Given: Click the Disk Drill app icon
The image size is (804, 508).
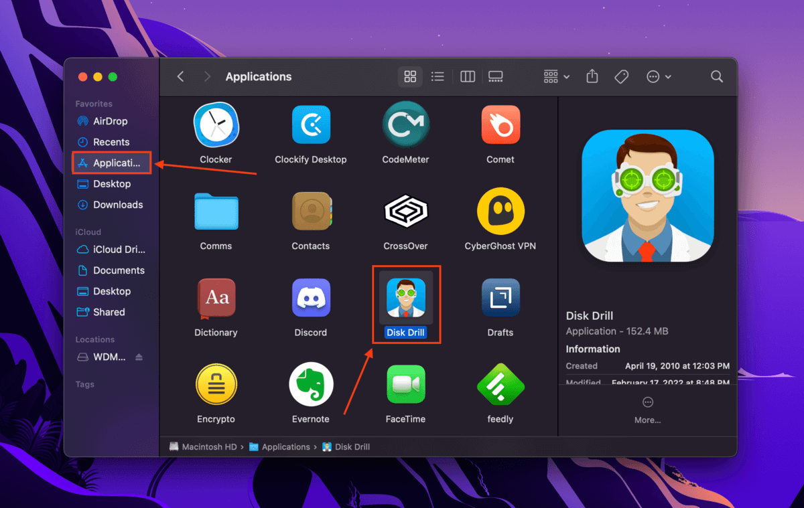Looking at the screenshot, I should (406, 298).
